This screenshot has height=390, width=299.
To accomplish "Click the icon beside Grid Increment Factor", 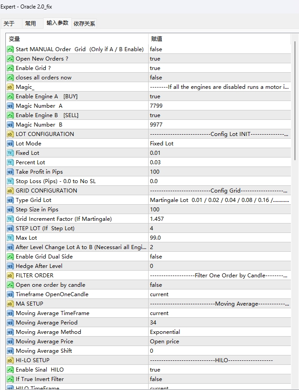I will pyautogui.click(x=10, y=219).
